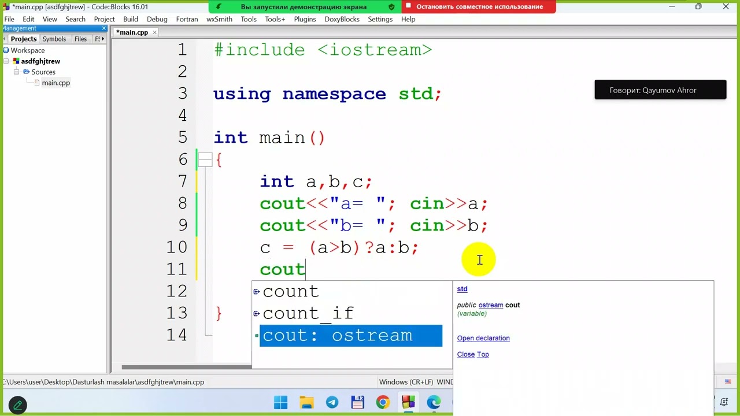Screen dimensions: 740x416
Task: Open Microsoft Edge from taskbar
Action: click(434, 402)
